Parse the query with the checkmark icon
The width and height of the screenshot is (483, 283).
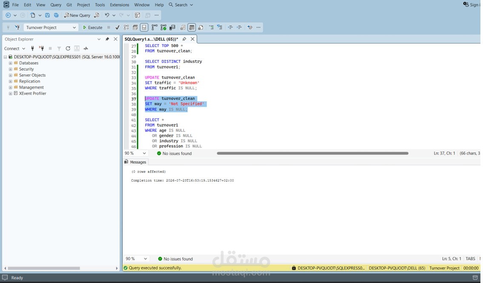(x=117, y=27)
